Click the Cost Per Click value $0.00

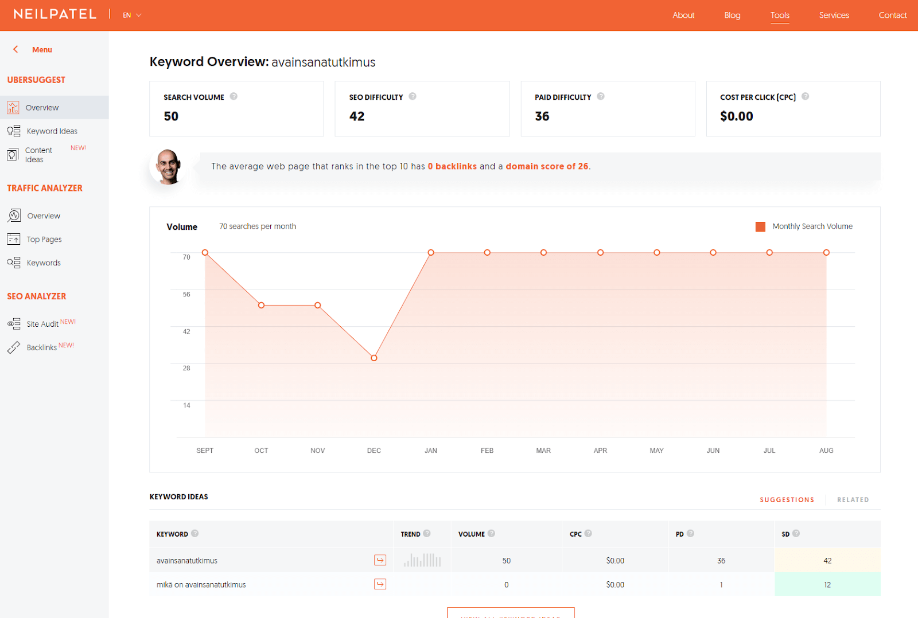[737, 116]
